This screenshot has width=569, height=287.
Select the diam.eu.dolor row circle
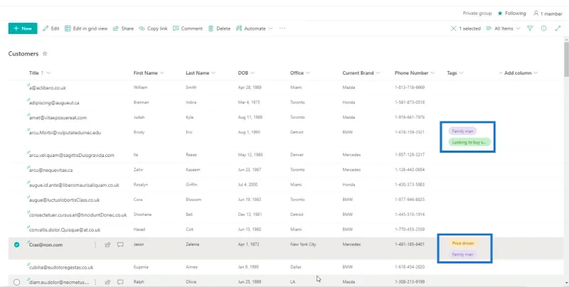(16, 282)
